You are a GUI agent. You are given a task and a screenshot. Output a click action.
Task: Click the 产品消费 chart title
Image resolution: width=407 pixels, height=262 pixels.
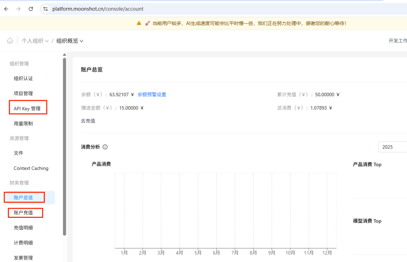pos(101,164)
